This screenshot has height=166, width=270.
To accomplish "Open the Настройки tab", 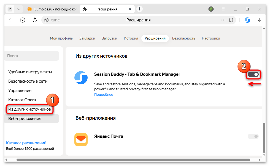I will (x=211, y=38).
